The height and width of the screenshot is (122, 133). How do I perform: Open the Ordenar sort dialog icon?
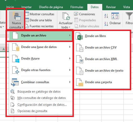115,16
